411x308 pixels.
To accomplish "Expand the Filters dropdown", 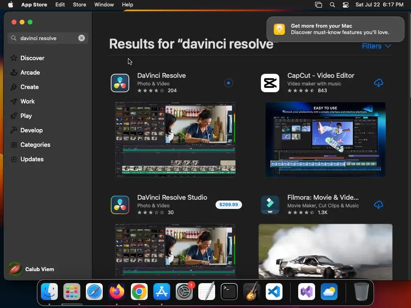I will point(376,46).
